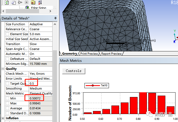The image size is (178, 122).
Task: Click the Defeature Size Default value
Action: point(40,59)
